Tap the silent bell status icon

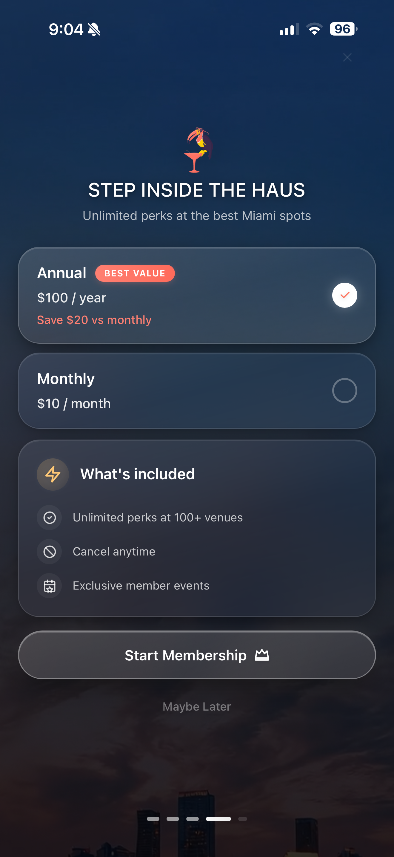[x=94, y=29]
